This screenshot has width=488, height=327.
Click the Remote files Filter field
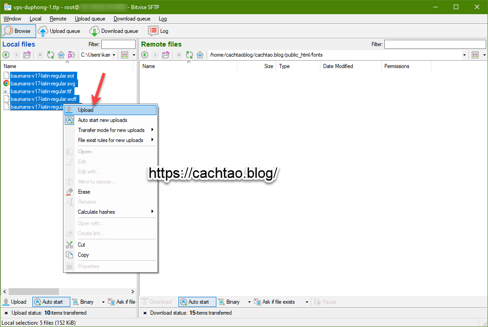coord(435,44)
